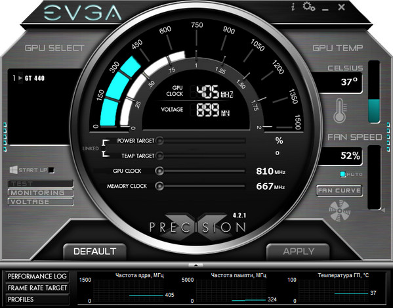This screenshot has height=308, width=393.
Task: Open the Profiles tab
Action: (x=37, y=299)
